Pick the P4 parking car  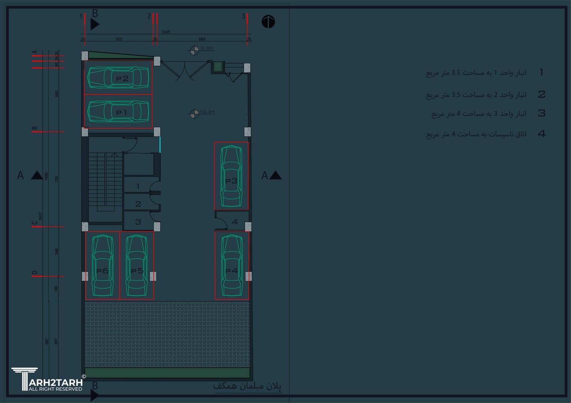click(x=232, y=265)
